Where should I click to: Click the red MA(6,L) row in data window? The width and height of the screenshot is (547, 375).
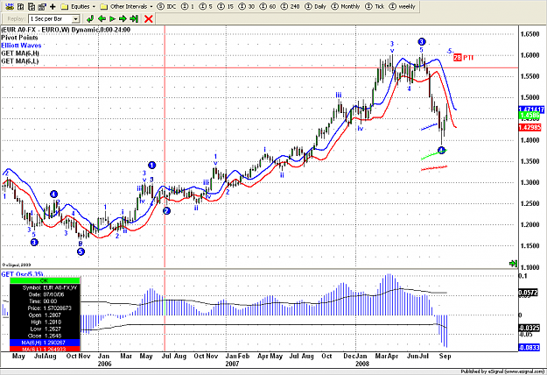tap(45, 350)
